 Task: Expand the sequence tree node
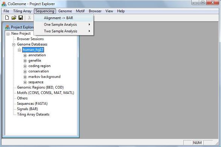pyautogui.click(x=25, y=83)
